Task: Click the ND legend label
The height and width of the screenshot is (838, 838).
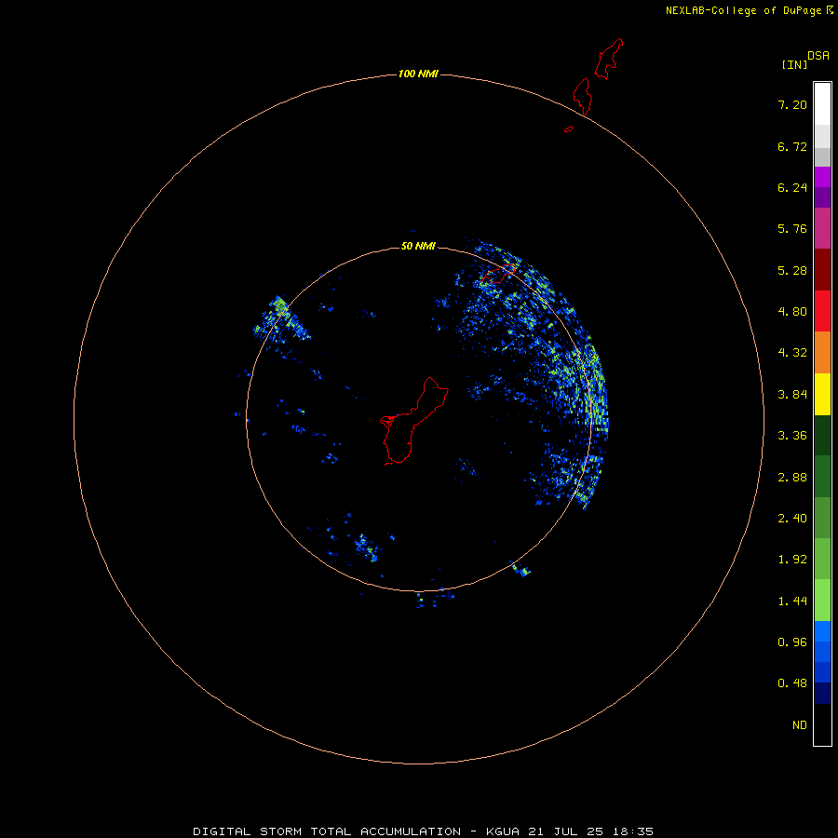Action: click(800, 725)
